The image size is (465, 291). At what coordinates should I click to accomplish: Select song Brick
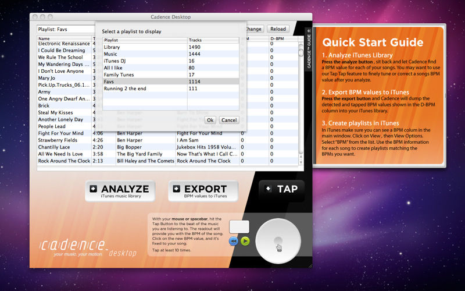pos(44,105)
